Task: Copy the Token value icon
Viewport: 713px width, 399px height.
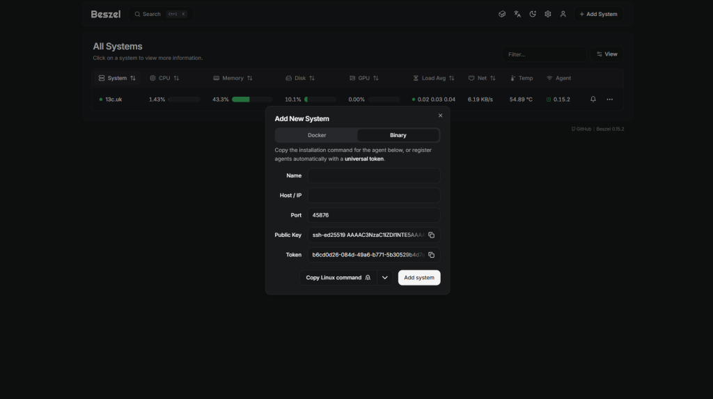Action: click(431, 255)
